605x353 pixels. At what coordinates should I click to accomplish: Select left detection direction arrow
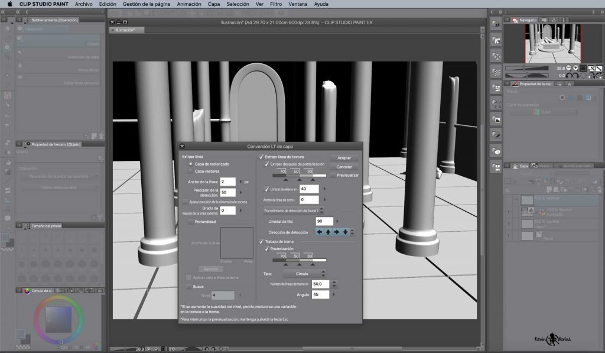pyautogui.click(x=320, y=232)
